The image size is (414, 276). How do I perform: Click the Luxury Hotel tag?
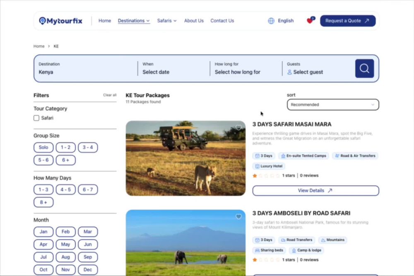point(269,166)
